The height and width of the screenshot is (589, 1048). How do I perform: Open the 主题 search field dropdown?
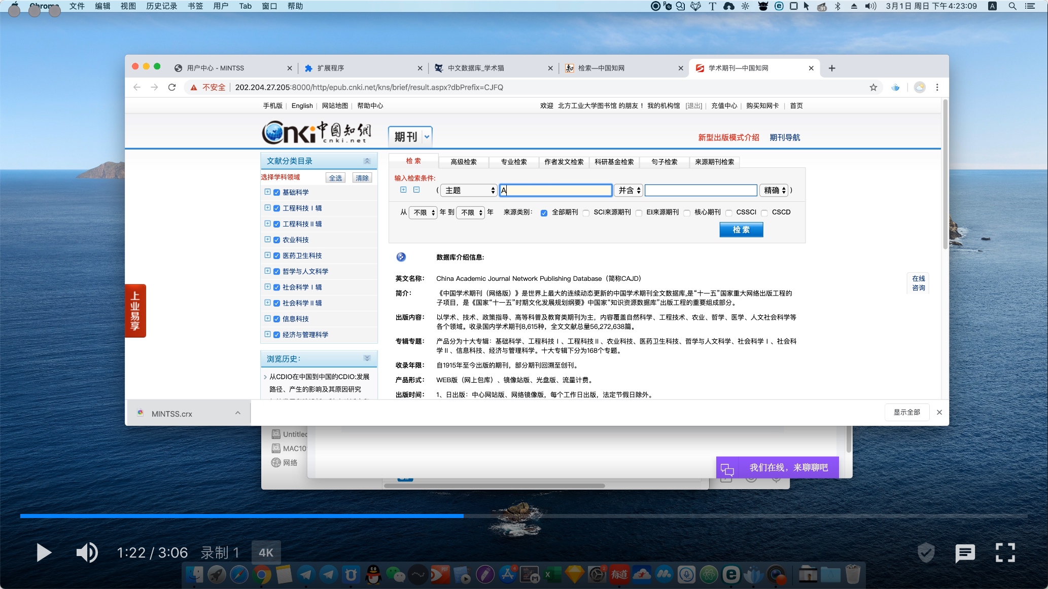(x=469, y=190)
